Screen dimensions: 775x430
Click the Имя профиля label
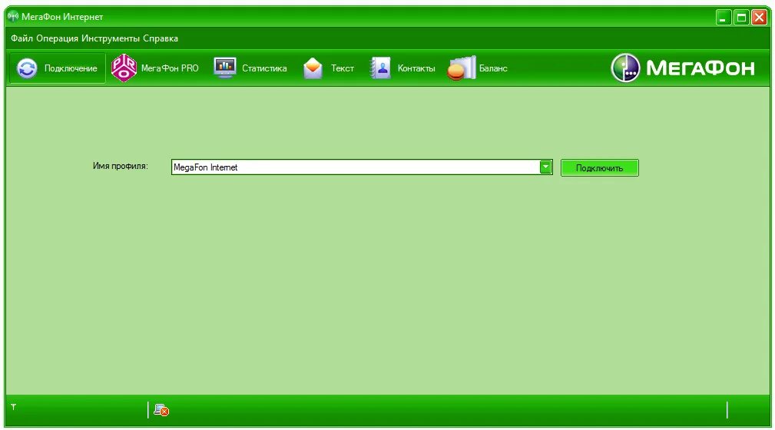pyautogui.click(x=120, y=166)
